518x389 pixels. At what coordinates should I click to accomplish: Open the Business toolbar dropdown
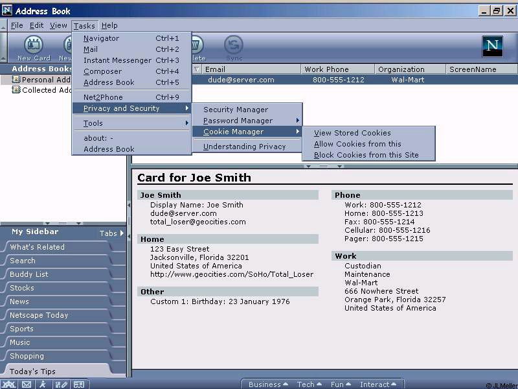(x=268, y=384)
